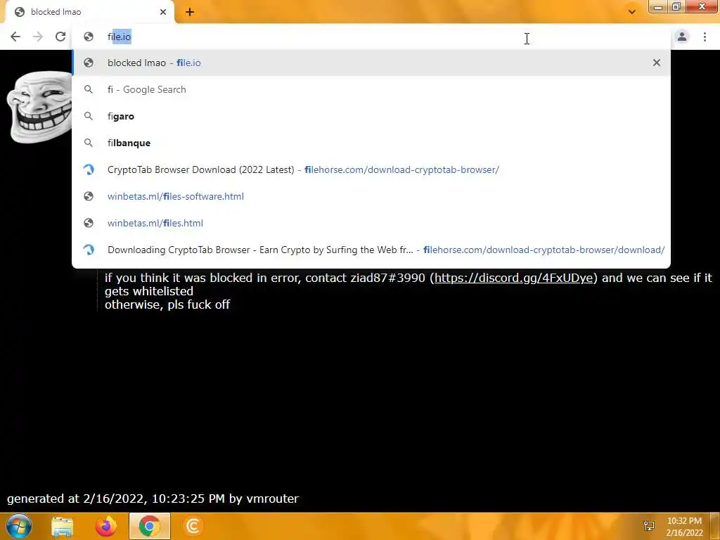Close the 'blocked lmao' tab
Screen dimensions: 720x540
click(x=163, y=12)
